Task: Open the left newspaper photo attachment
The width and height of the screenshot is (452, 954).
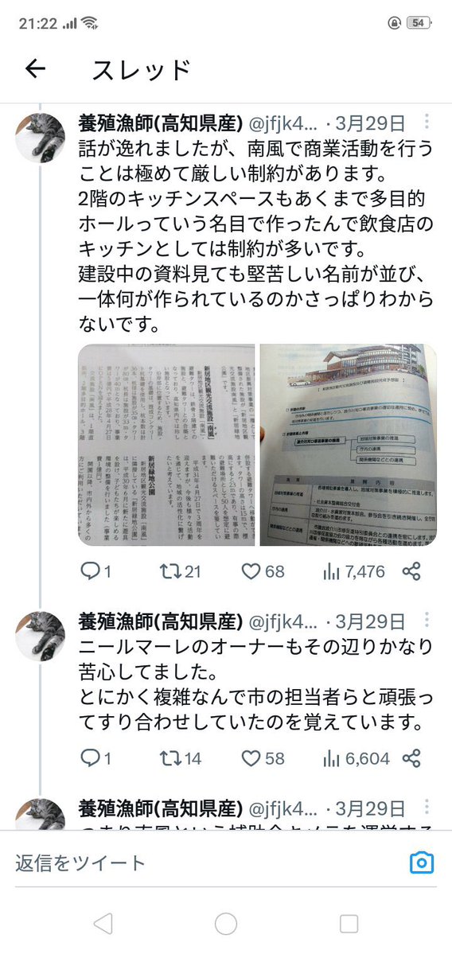Action: [x=166, y=445]
